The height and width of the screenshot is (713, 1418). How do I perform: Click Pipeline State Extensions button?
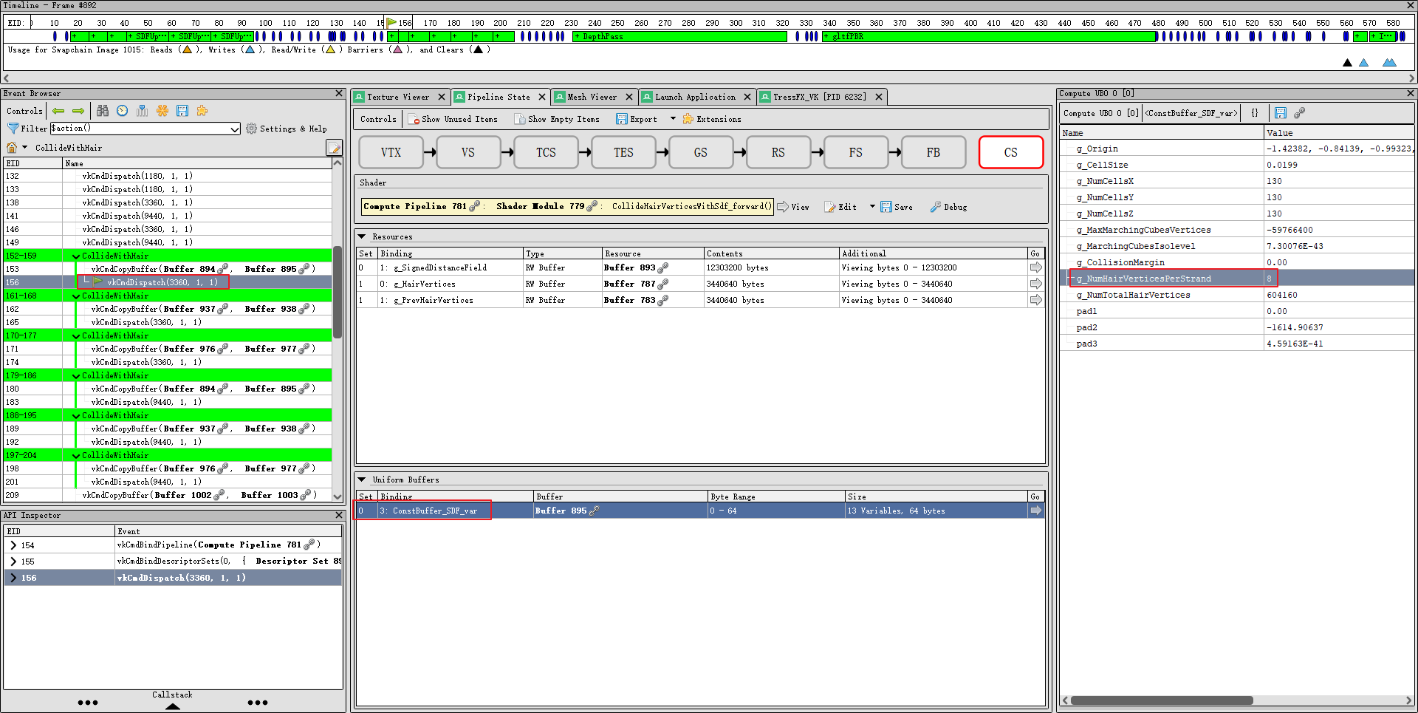pos(712,119)
